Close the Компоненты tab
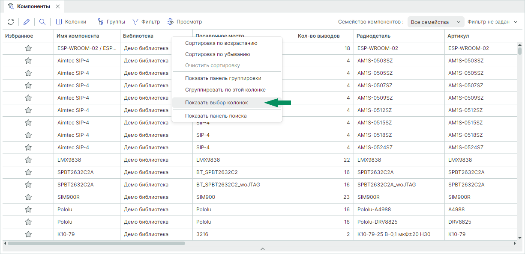 [x=58, y=6]
